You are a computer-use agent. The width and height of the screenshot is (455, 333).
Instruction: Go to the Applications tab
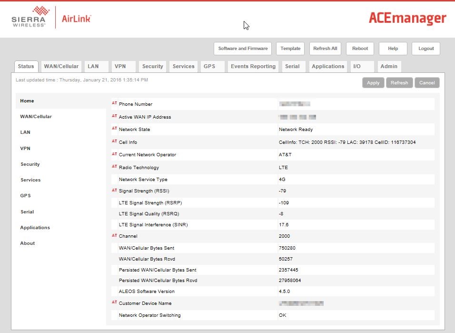(x=328, y=67)
